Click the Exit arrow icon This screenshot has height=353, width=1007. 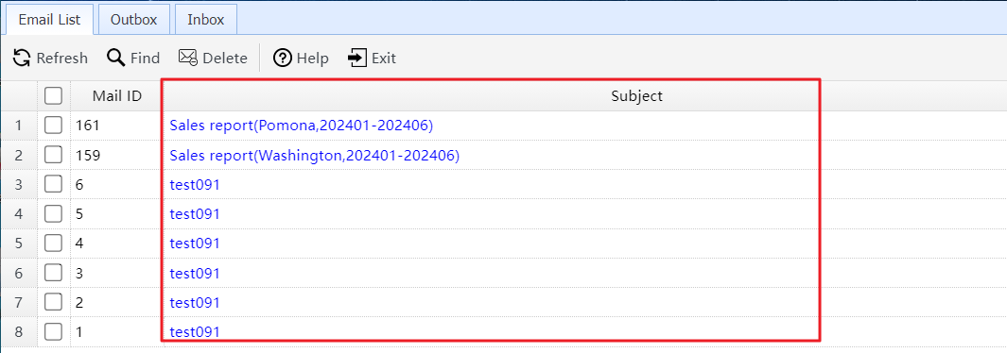tap(356, 58)
